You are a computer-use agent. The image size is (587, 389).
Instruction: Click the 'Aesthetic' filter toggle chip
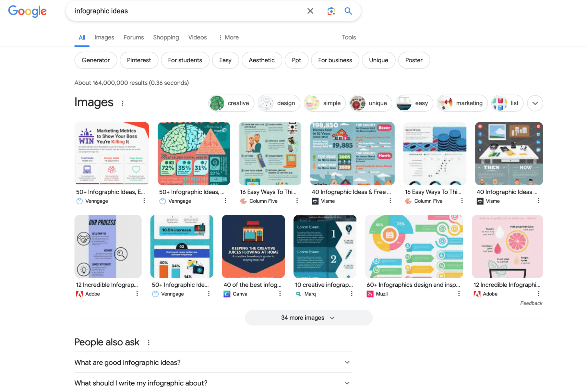pyautogui.click(x=260, y=60)
